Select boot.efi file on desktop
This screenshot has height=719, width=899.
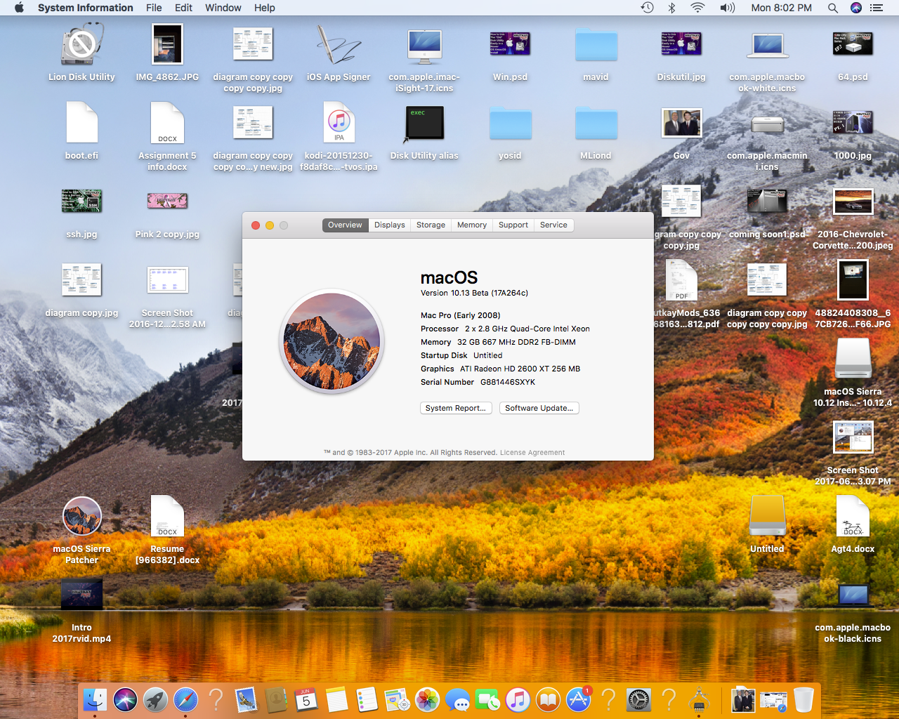click(81, 123)
